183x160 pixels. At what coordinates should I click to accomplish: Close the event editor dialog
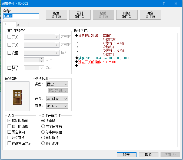tap(176, 3)
